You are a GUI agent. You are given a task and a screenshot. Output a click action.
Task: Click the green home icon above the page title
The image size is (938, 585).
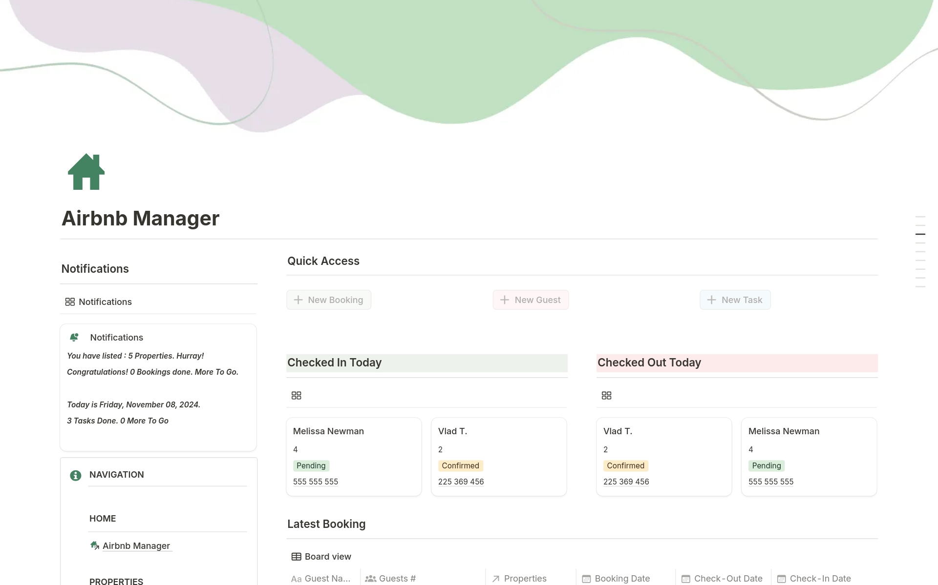click(86, 171)
